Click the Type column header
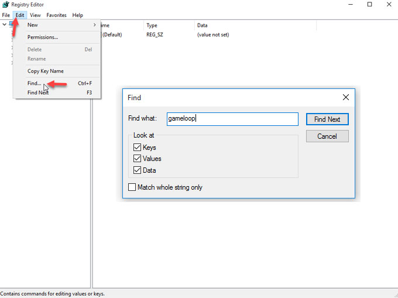This screenshot has height=298, width=398. coord(169,25)
